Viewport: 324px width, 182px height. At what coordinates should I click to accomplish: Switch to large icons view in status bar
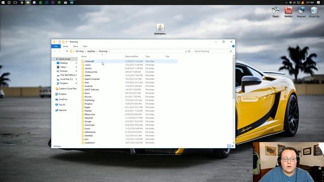pyautogui.click(x=232, y=146)
